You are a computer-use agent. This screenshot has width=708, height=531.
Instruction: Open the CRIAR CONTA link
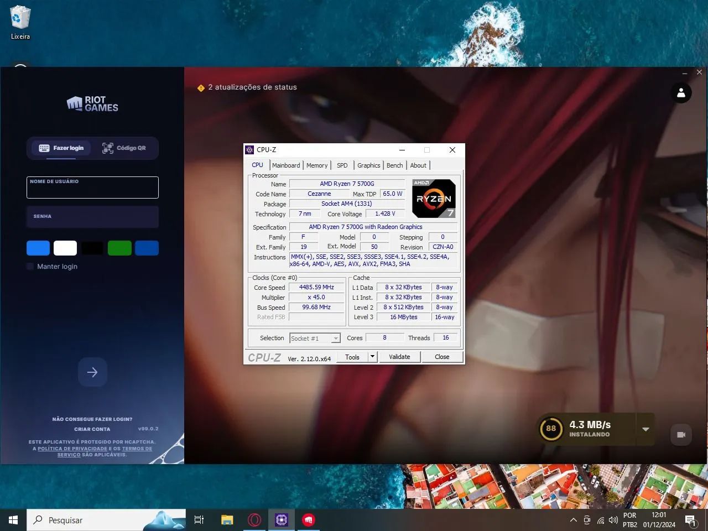coord(92,429)
